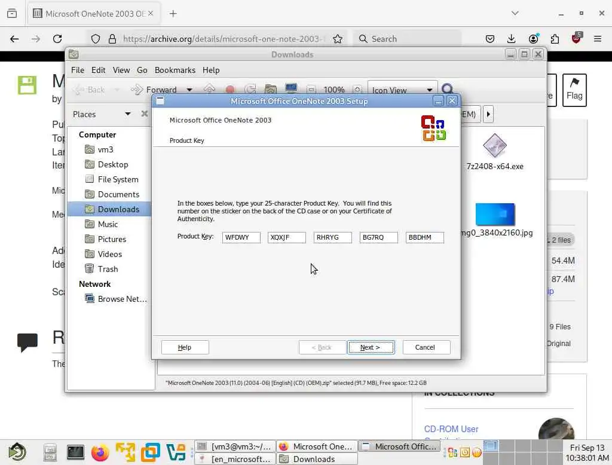Viewport: 612px width, 465px height.
Task: Open Edit menu in Downloads window
Action: coord(99,71)
